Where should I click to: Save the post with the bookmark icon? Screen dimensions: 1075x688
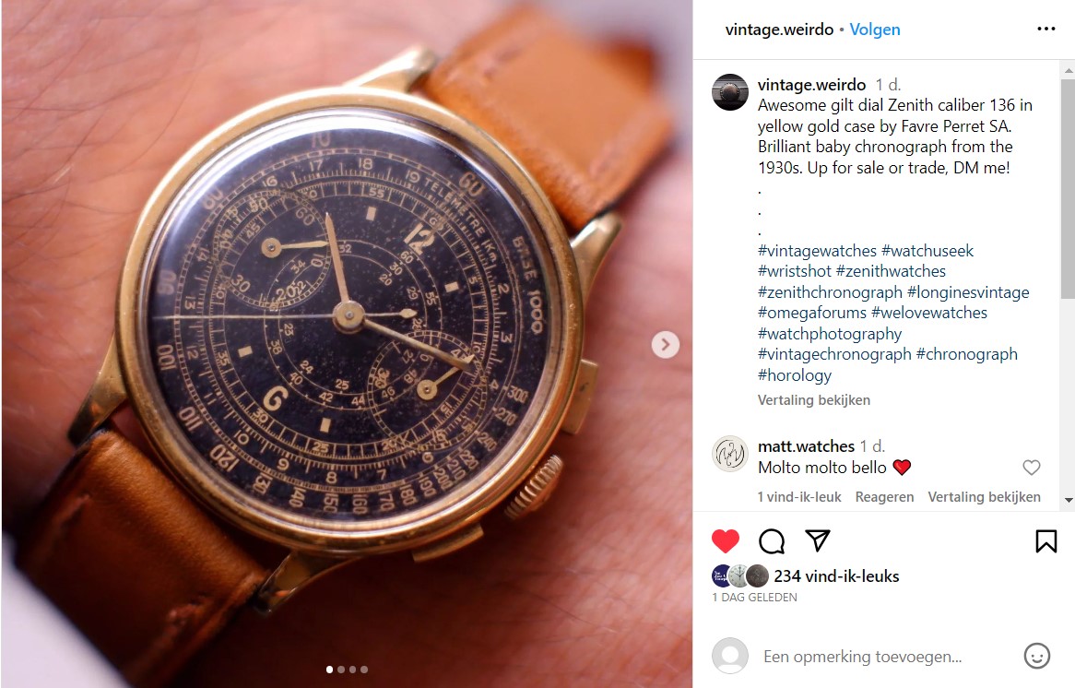coord(1046,541)
